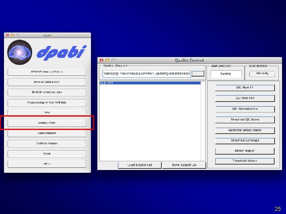Image resolution: width=286 pixels, height=214 pixels.
Task: Click Save Subject List button
Action: pos(184,165)
